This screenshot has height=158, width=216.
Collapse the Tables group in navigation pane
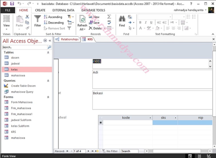(x=48, y=53)
